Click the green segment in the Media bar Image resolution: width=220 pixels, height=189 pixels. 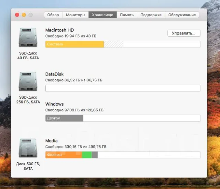(x=87, y=155)
